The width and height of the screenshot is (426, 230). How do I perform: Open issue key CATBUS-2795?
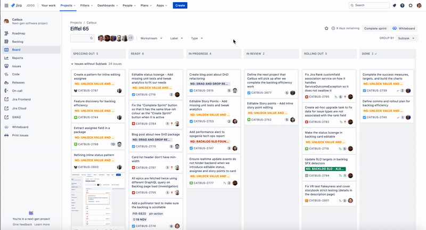319,97
